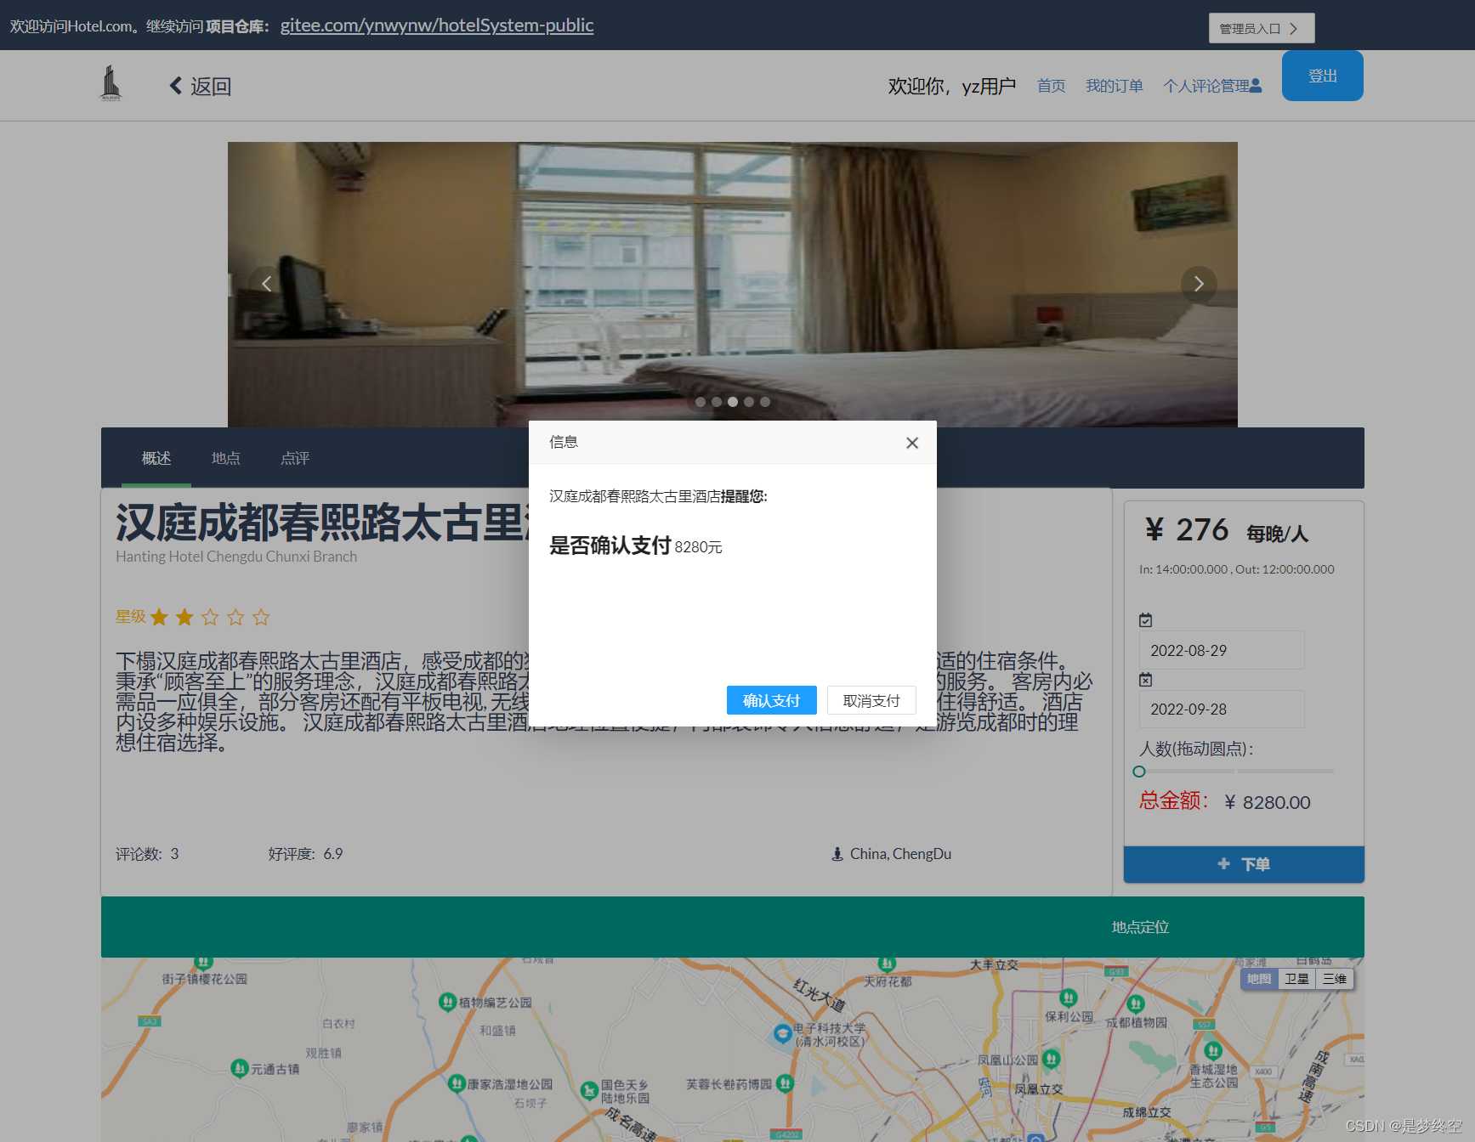Click the 地点定位 location bar
Viewport: 1475px width, 1142px height.
tap(1140, 927)
